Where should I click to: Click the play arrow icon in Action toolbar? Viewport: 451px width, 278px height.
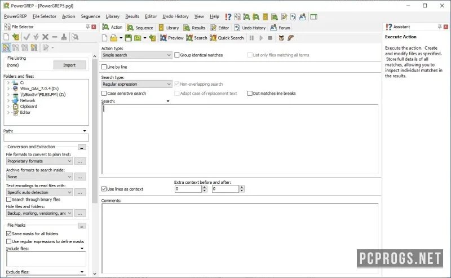coord(261,38)
